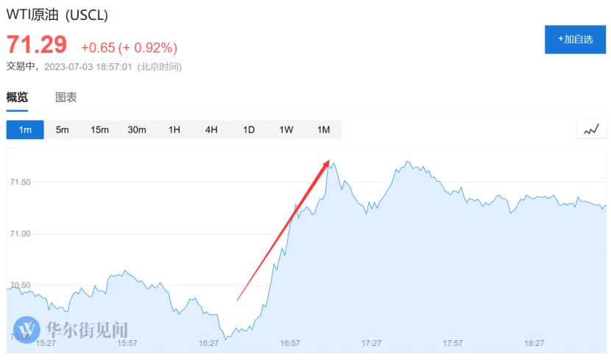Switch chart to 4H interval
Viewport: 611px width, 360px height.
[211, 130]
